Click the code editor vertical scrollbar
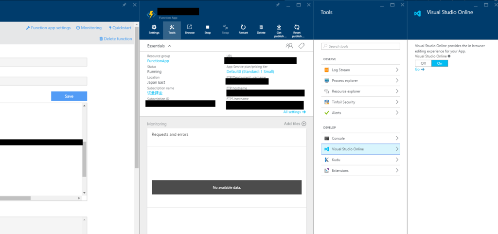 pyautogui.click(x=84, y=159)
